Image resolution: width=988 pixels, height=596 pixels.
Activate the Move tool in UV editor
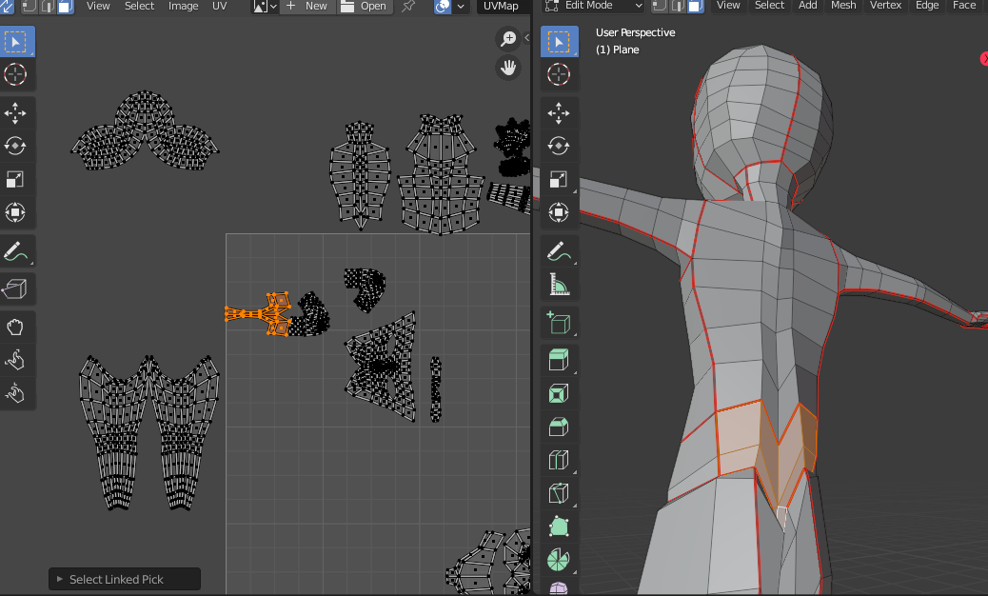click(16, 114)
